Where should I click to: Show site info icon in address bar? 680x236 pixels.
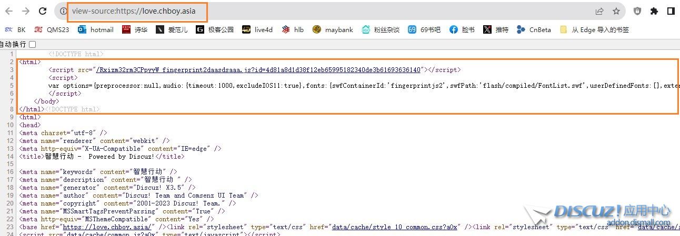coord(63,11)
